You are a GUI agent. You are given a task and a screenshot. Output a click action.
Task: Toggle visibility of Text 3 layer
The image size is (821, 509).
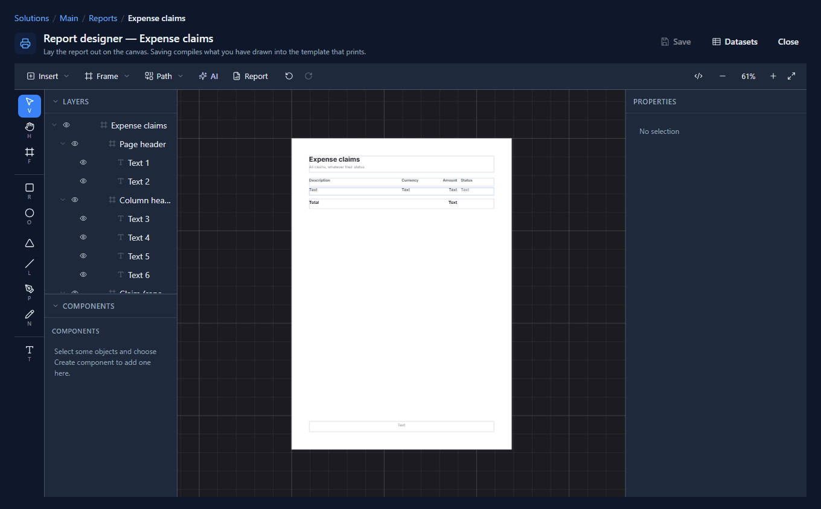point(83,219)
